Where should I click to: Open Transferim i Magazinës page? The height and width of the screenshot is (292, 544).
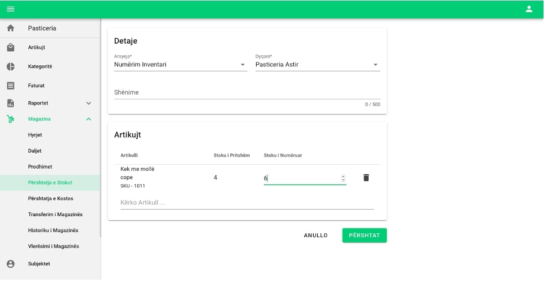click(55, 215)
